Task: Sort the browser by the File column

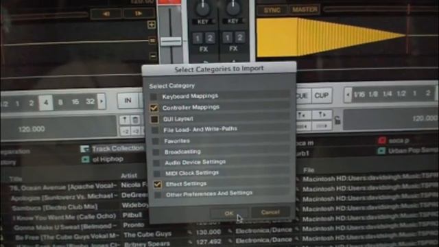Action: click(x=309, y=170)
